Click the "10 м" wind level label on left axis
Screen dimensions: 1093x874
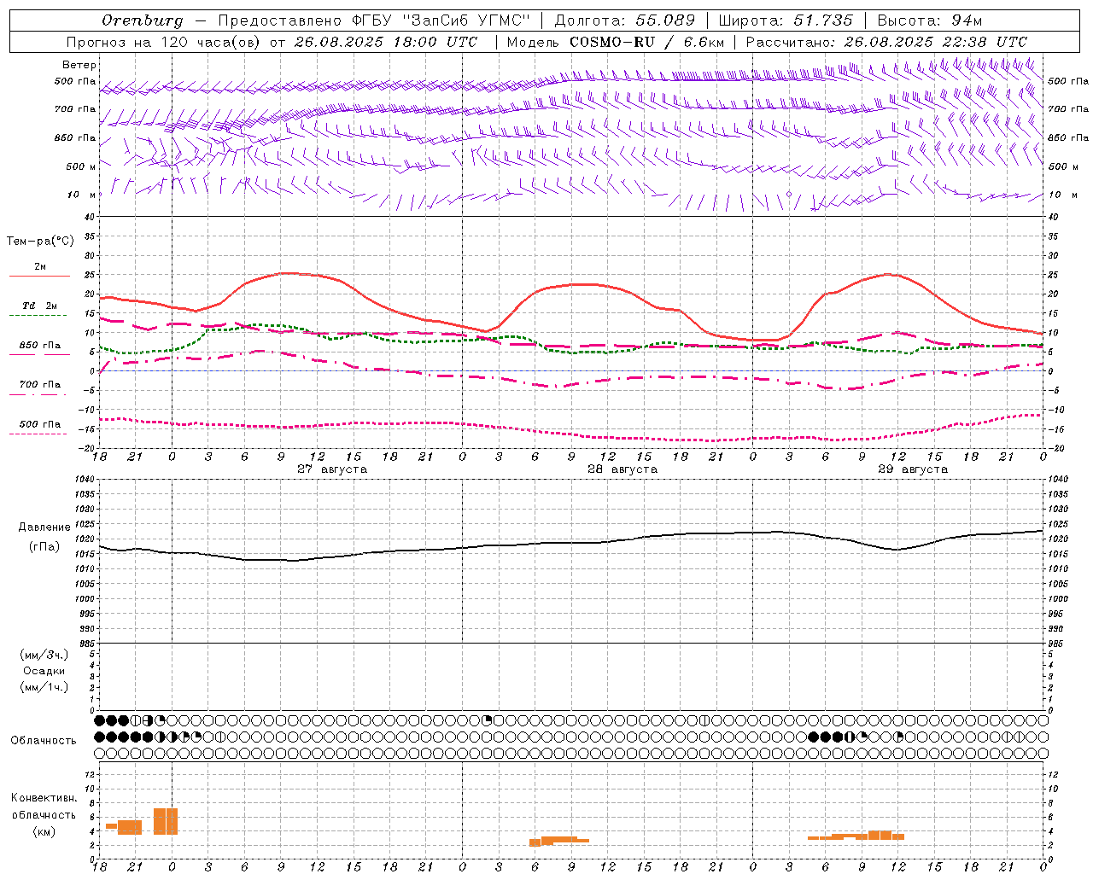pos(80,195)
